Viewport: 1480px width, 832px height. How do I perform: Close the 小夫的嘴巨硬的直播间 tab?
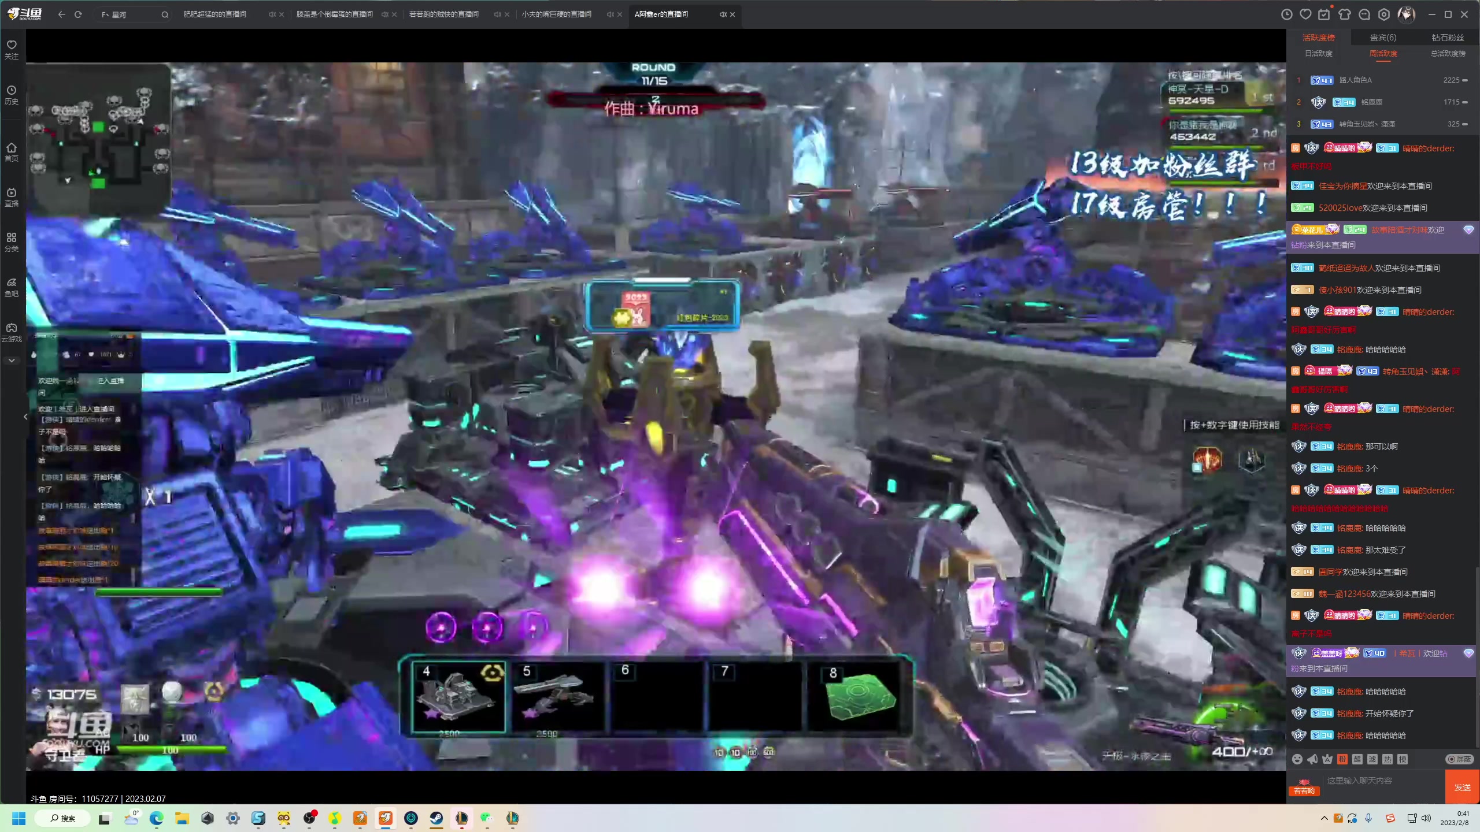(x=620, y=14)
